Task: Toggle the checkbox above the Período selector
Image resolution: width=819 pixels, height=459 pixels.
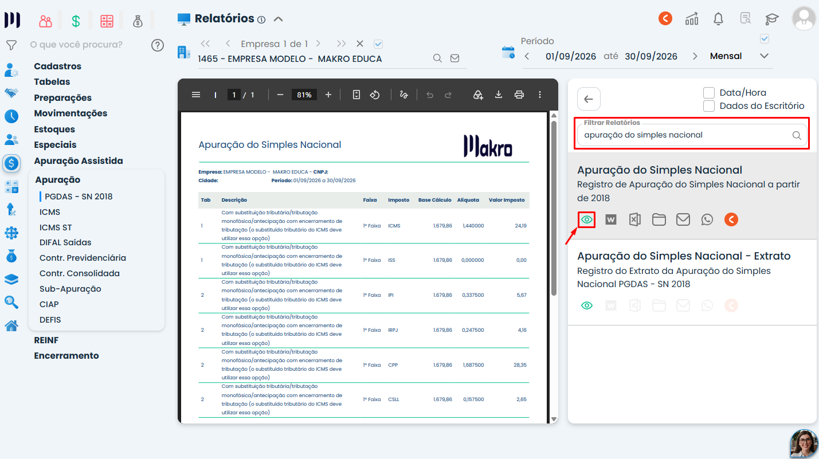Action: (x=764, y=38)
